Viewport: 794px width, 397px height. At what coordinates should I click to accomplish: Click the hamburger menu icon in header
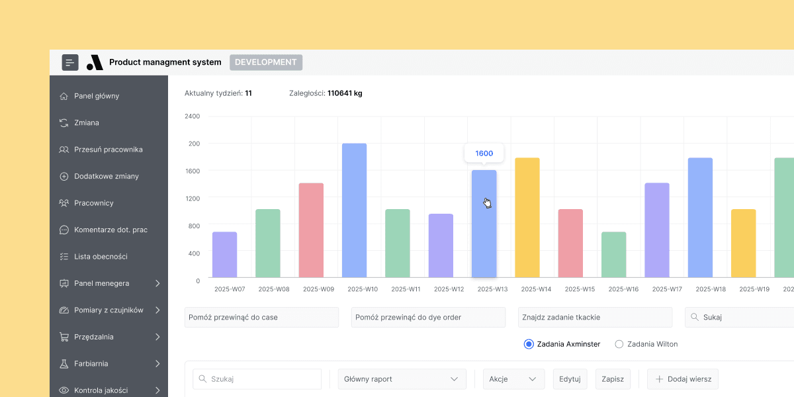coord(70,63)
